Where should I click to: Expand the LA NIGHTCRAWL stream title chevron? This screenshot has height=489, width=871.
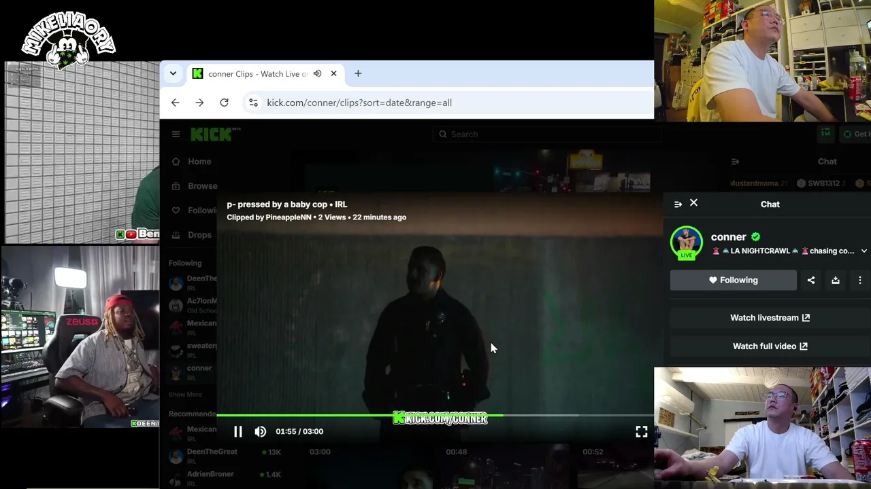coord(864,251)
